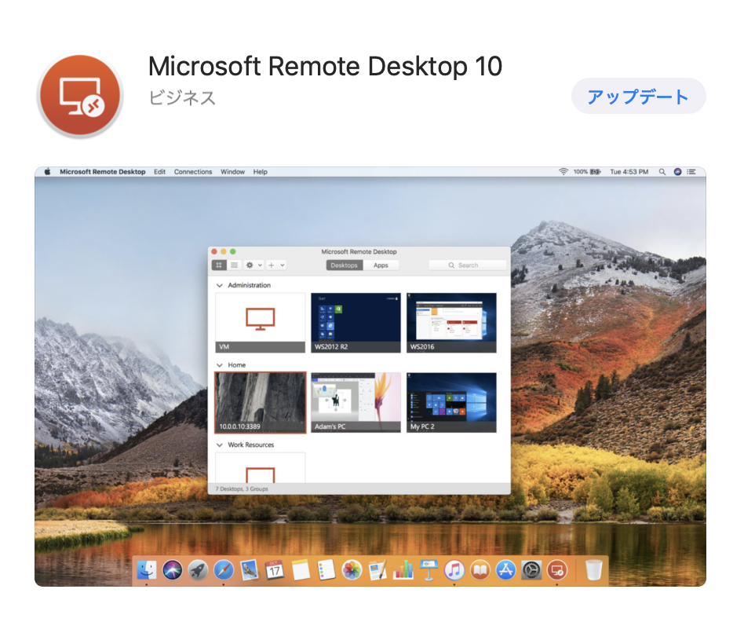This screenshot has height=633, width=744.
Task: Open the Window menu
Action: (x=232, y=172)
